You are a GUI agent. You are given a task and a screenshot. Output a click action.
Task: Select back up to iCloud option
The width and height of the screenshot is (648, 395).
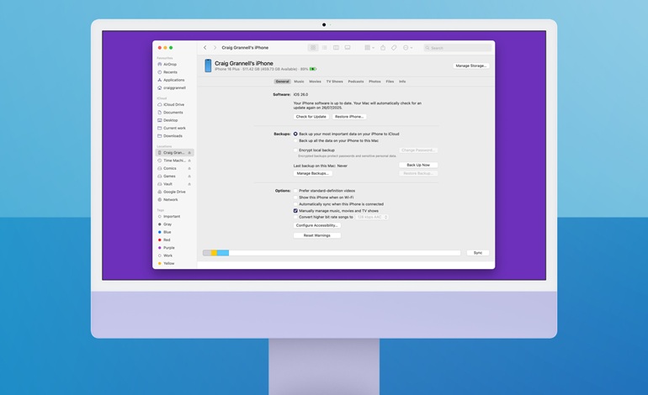click(x=295, y=134)
